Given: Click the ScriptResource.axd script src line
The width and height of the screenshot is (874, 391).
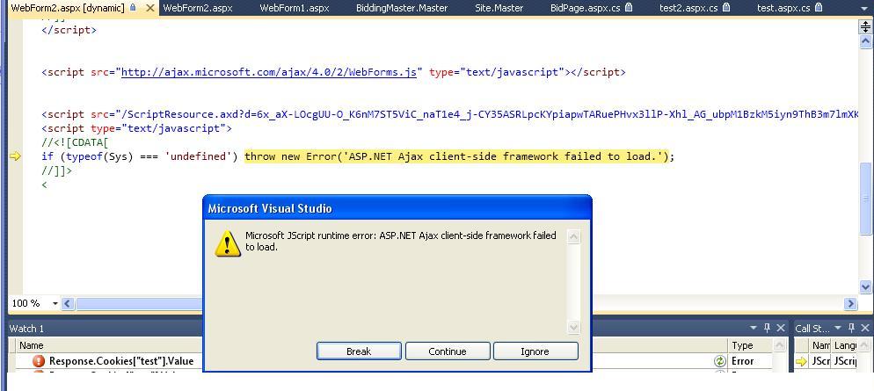Looking at the screenshot, I should (448, 114).
